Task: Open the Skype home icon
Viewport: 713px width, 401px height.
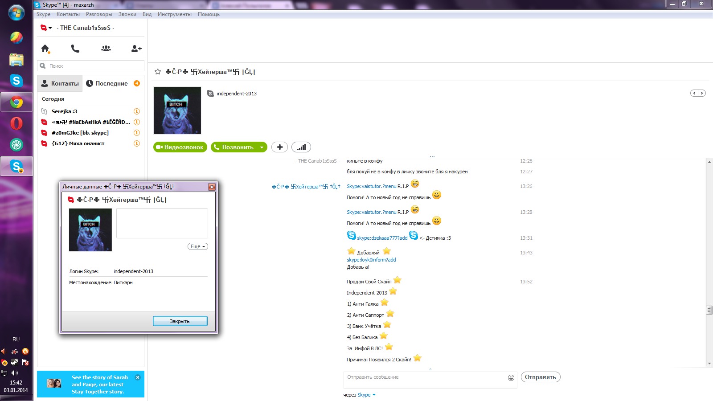Action: [x=45, y=49]
